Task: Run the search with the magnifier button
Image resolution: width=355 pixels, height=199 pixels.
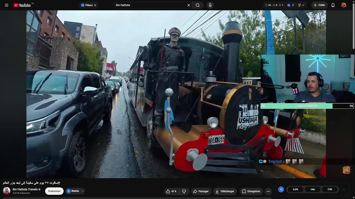Action: (x=198, y=5)
